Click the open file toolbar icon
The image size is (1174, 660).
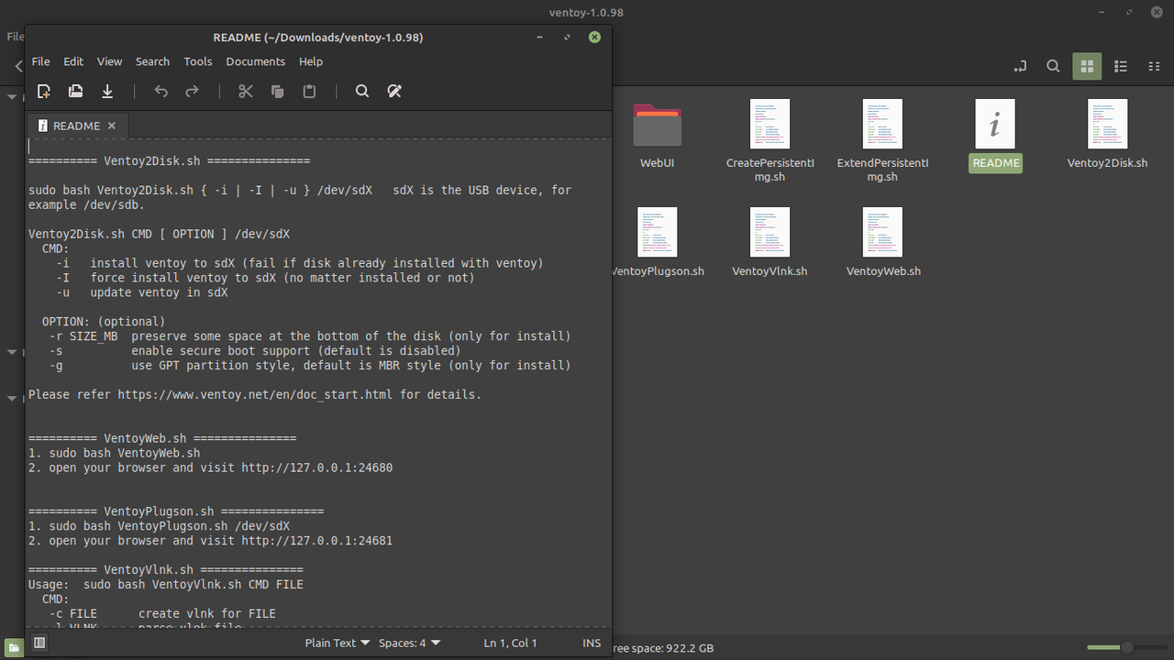[x=75, y=91]
